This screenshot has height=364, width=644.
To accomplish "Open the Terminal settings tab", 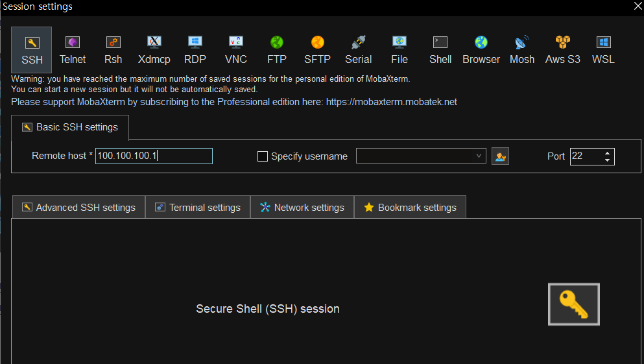I will (x=198, y=208).
